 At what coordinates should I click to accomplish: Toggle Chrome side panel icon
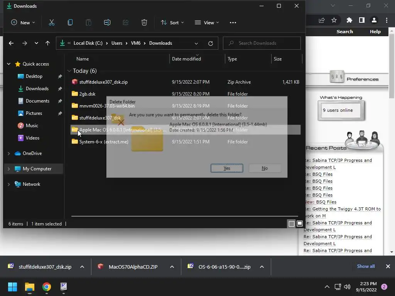362,20
